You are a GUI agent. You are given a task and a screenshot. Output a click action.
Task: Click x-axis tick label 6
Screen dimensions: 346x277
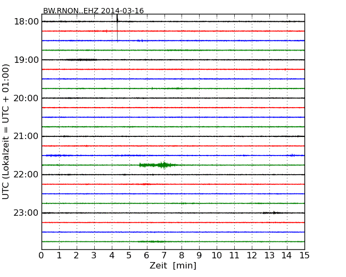(146, 256)
